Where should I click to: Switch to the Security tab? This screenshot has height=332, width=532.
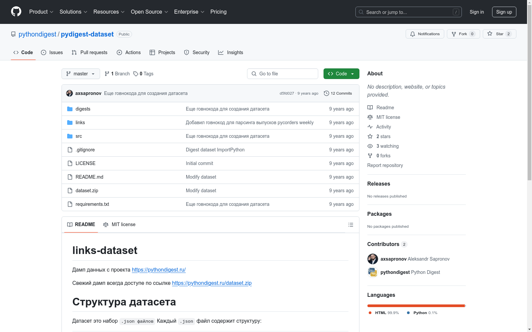tap(197, 52)
